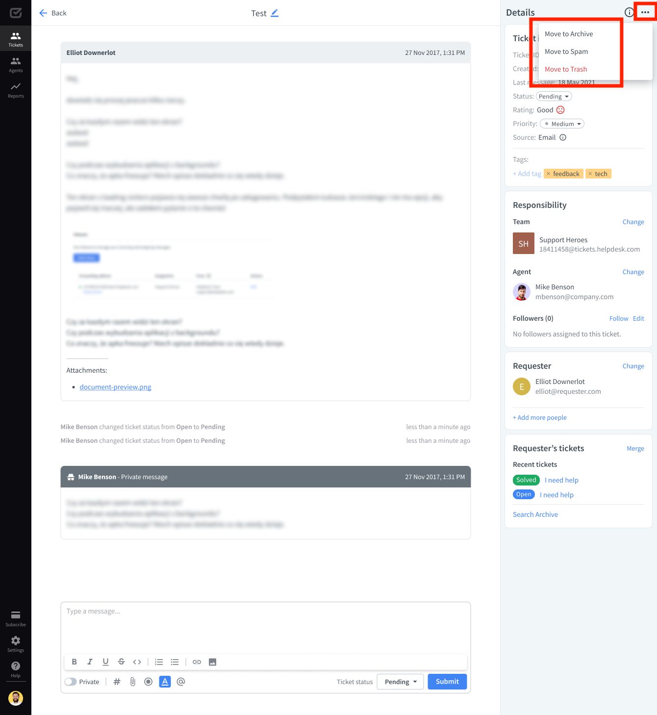Insert numbered list in editor
657x715 pixels.
(x=159, y=662)
